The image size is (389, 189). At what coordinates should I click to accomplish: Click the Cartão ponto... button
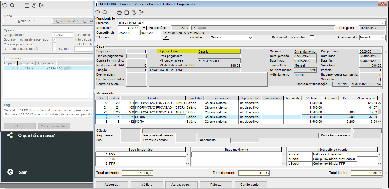tap(251, 185)
